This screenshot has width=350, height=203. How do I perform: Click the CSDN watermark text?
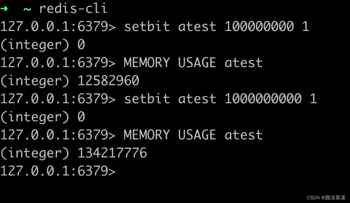click(326, 198)
